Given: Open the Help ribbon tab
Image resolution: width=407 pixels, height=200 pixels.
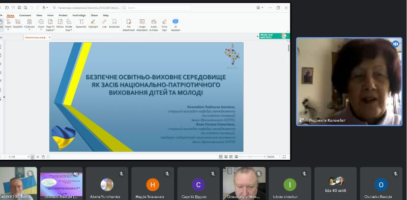Looking at the screenshot, I should coord(106,15).
